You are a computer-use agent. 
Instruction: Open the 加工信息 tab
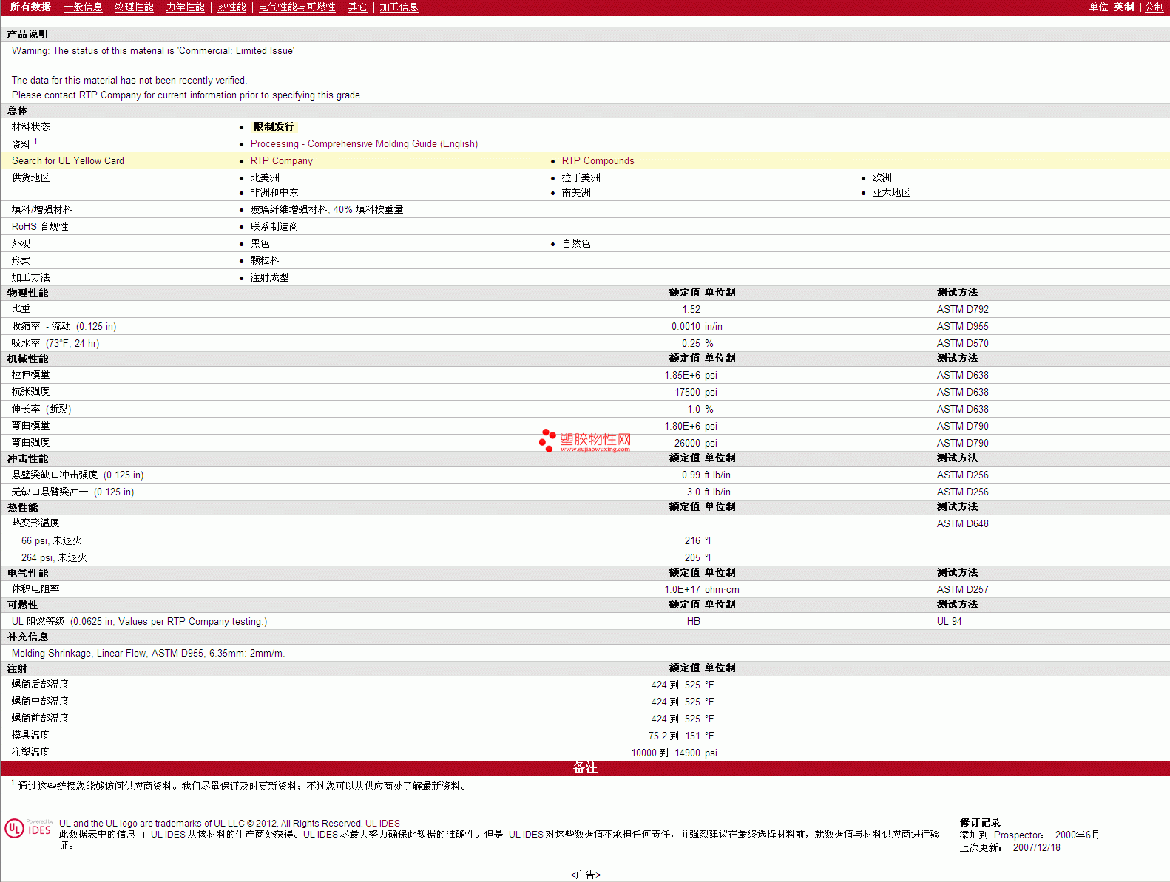point(399,7)
